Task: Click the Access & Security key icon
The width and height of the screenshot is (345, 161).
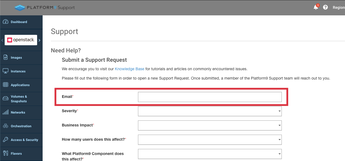Action: click(5, 140)
